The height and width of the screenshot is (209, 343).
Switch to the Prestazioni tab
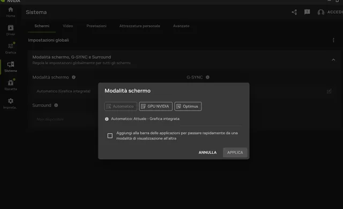[x=96, y=26]
